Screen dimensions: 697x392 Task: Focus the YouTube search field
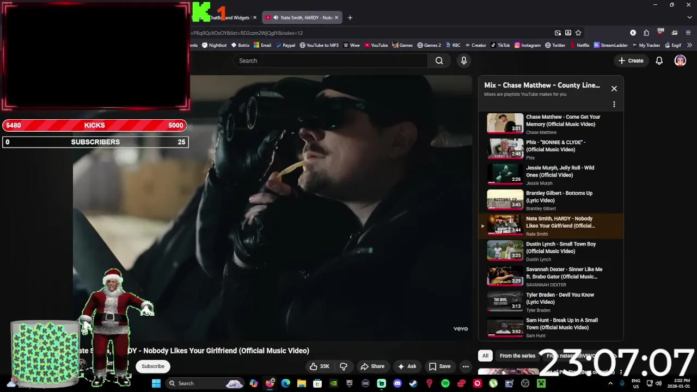331,61
